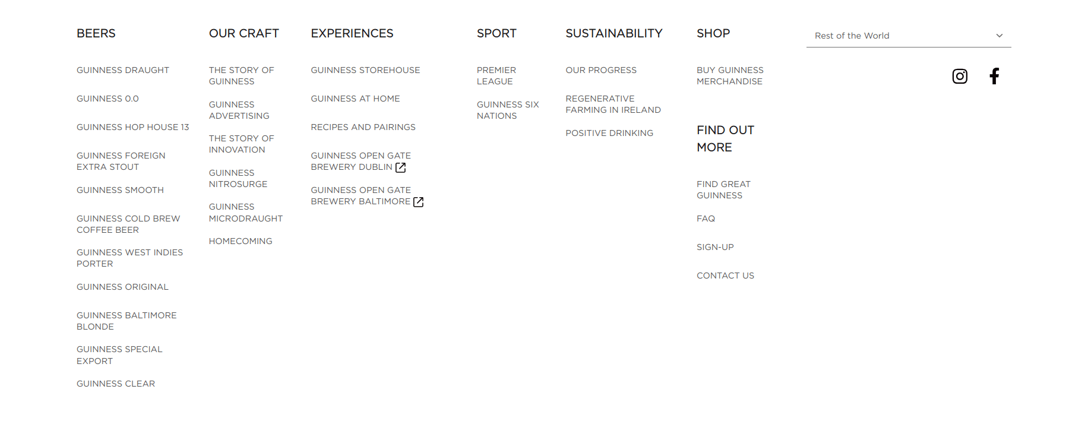
Task: Open the Instagram social icon
Action: pos(960,76)
